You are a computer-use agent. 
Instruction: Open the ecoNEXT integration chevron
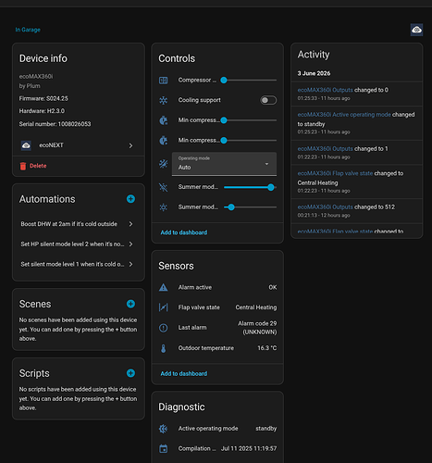(x=130, y=145)
